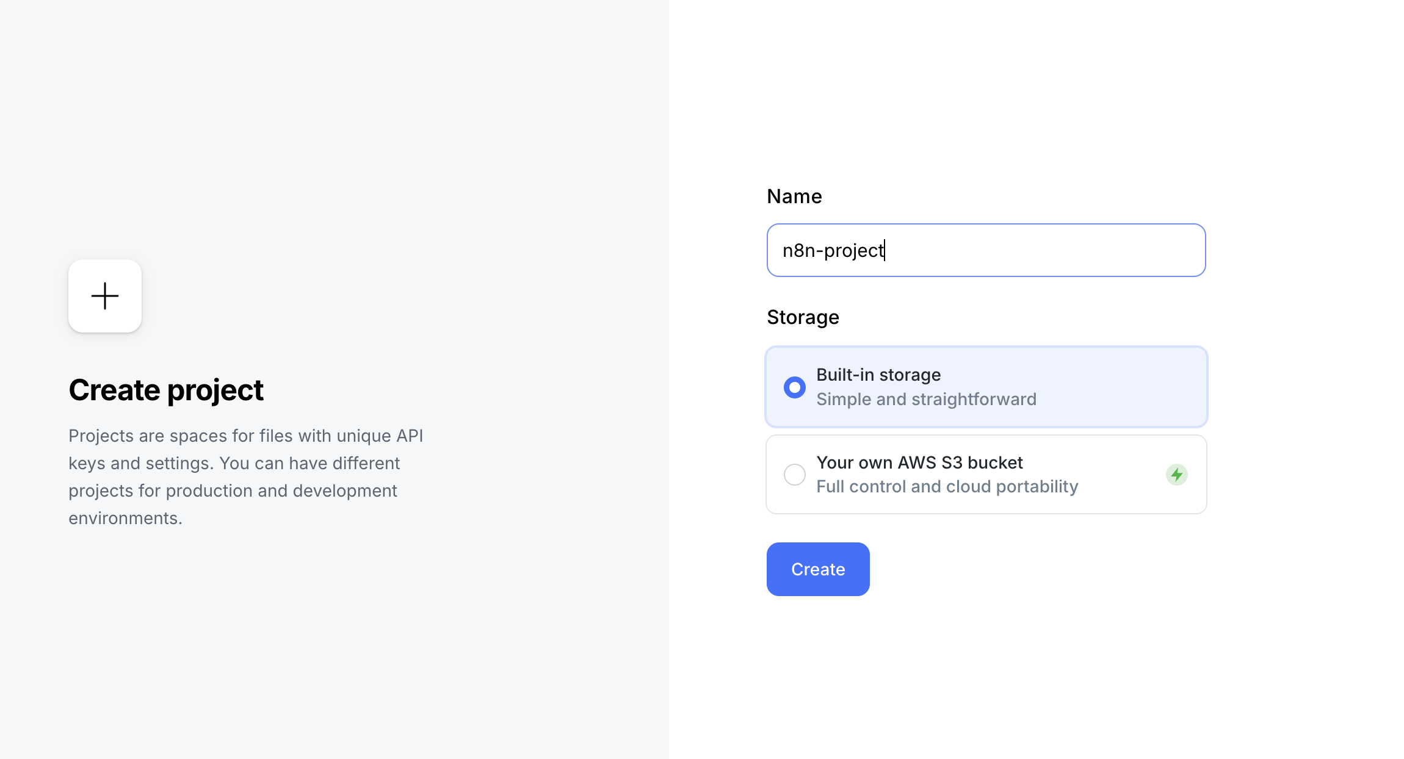Click the plus icon above Create project
The width and height of the screenshot is (1404, 759).
(104, 296)
